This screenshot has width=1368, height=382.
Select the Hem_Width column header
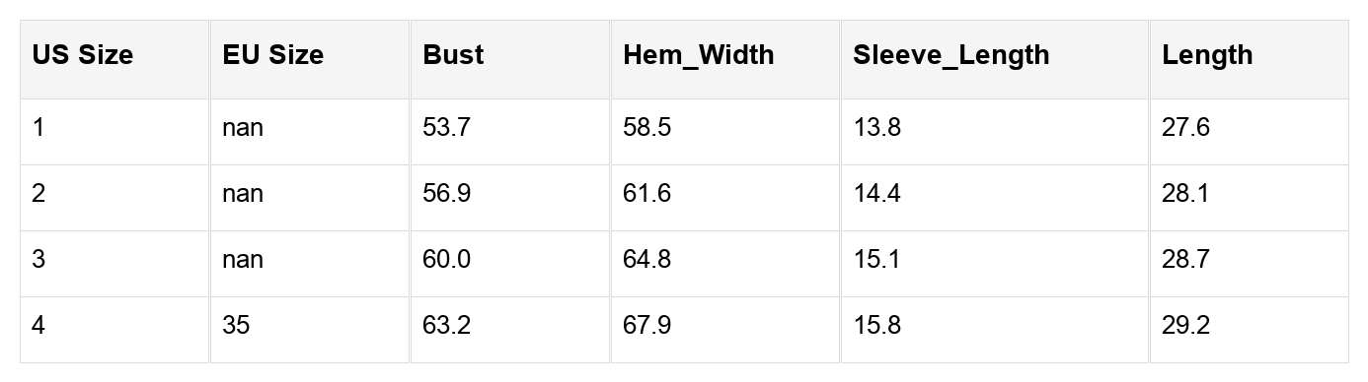click(724, 59)
